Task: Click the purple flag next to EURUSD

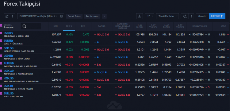Action: point(1,94)
